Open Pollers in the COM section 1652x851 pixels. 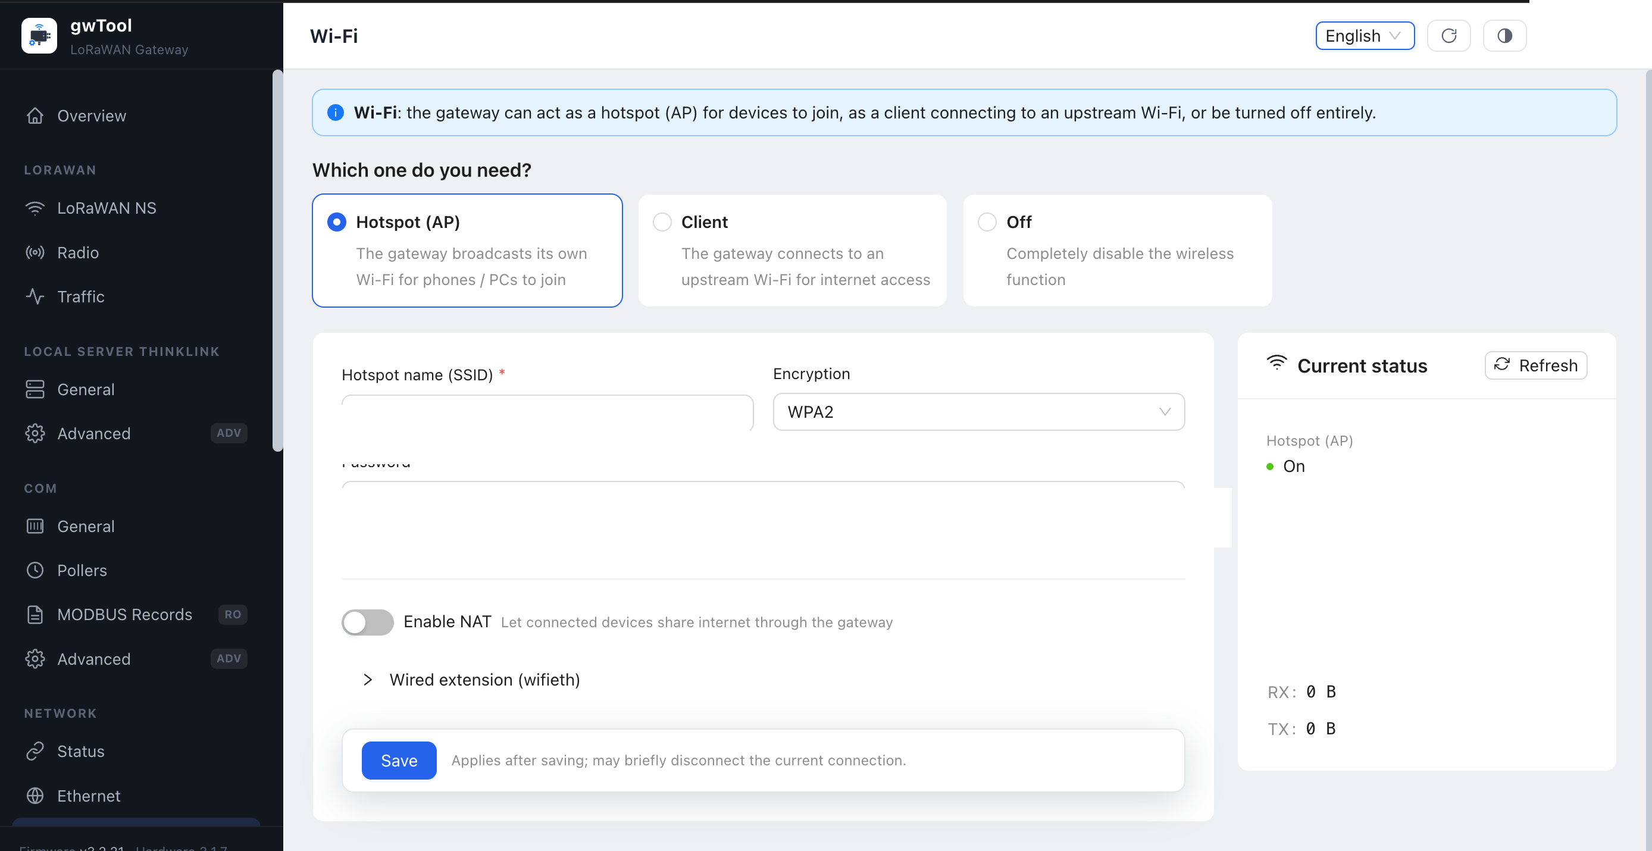point(136,570)
